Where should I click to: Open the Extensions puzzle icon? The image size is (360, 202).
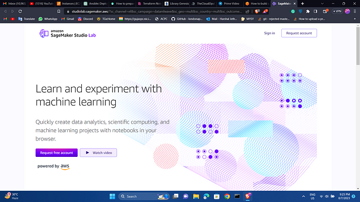308,11
